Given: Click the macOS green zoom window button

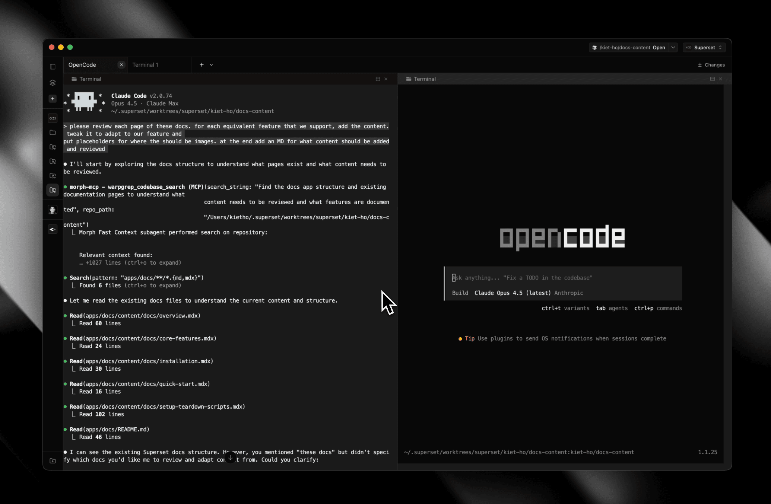Looking at the screenshot, I should pyautogui.click(x=70, y=47).
